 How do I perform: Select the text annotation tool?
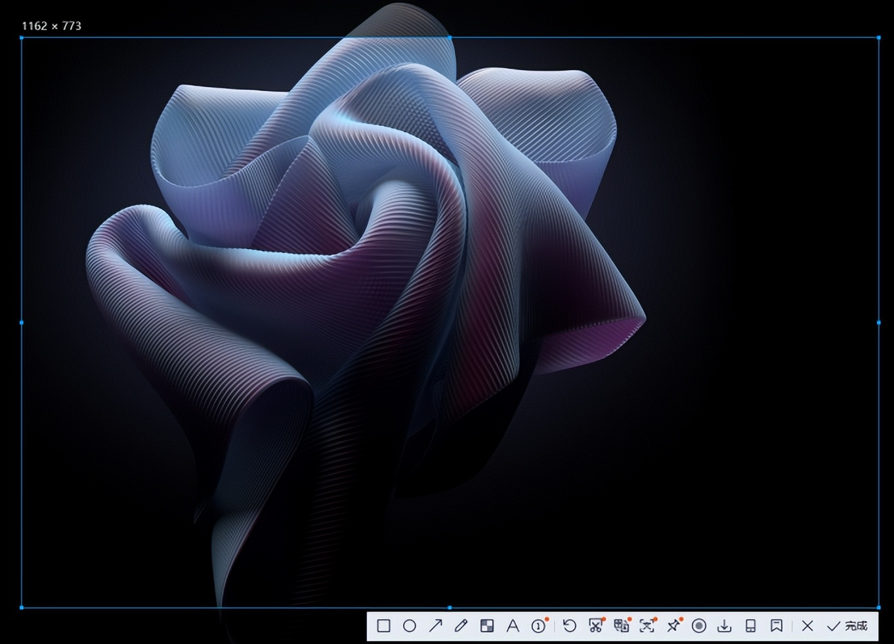513,626
